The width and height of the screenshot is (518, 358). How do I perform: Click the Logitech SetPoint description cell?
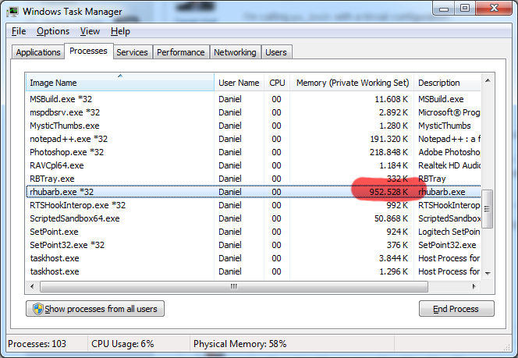pos(449,232)
